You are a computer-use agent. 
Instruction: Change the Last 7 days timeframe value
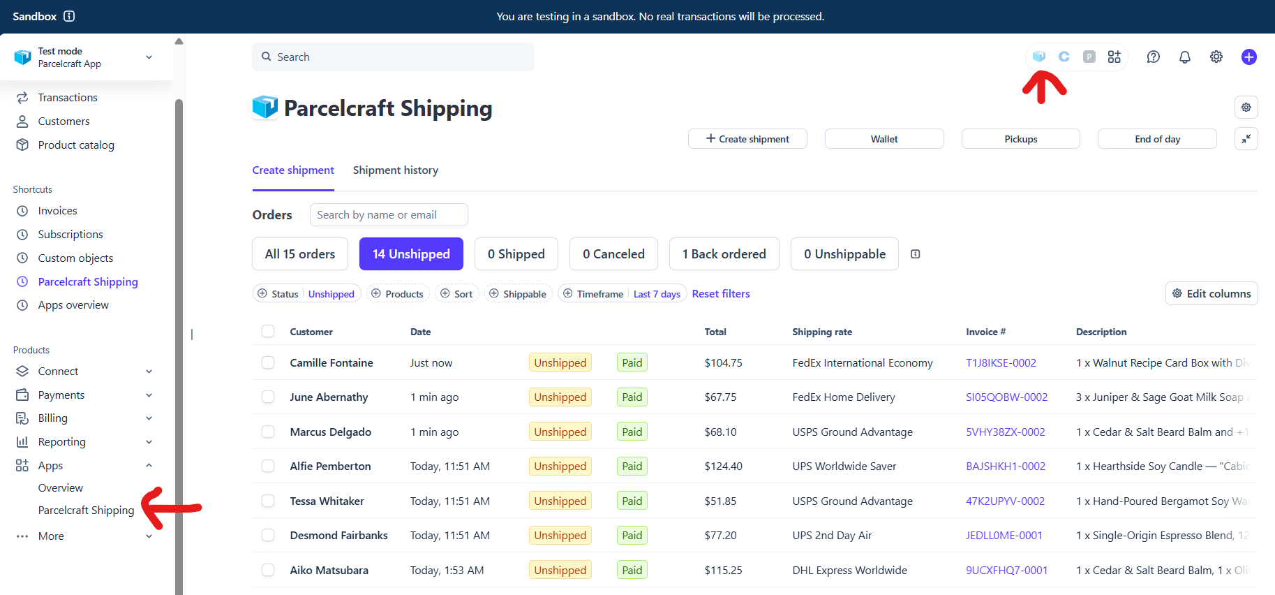(x=657, y=294)
